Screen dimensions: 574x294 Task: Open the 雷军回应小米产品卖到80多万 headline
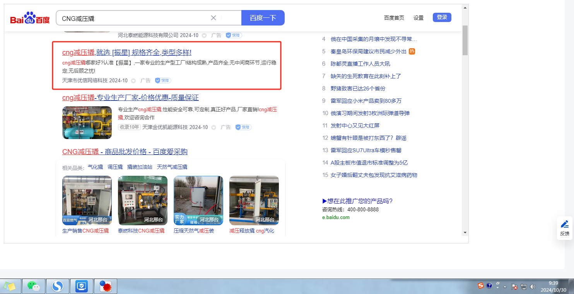(366, 101)
